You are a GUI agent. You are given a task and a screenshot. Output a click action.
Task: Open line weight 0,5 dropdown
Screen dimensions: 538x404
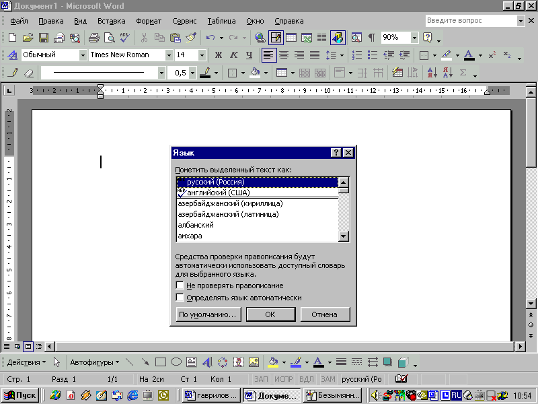click(x=193, y=73)
